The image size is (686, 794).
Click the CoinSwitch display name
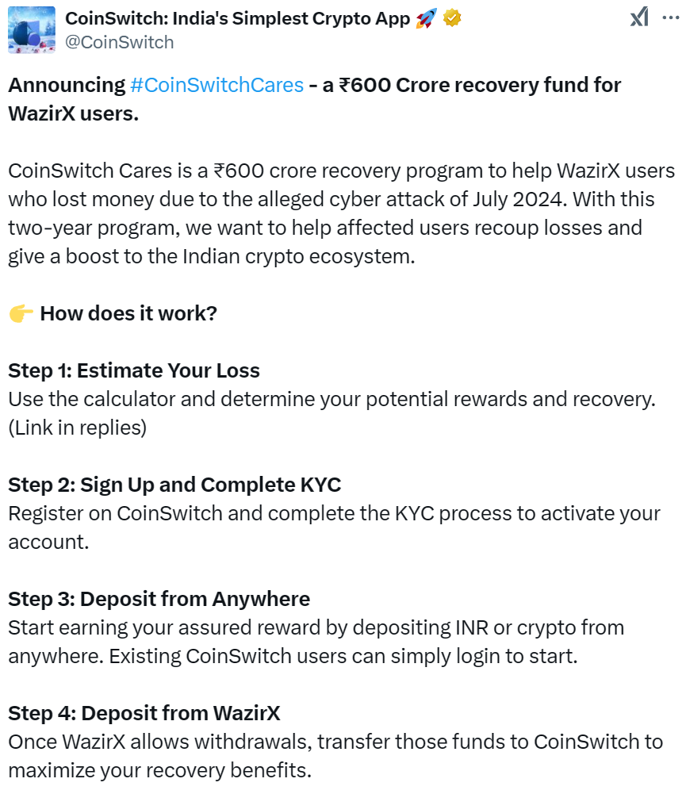pyautogui.click(x=236, y=17)
